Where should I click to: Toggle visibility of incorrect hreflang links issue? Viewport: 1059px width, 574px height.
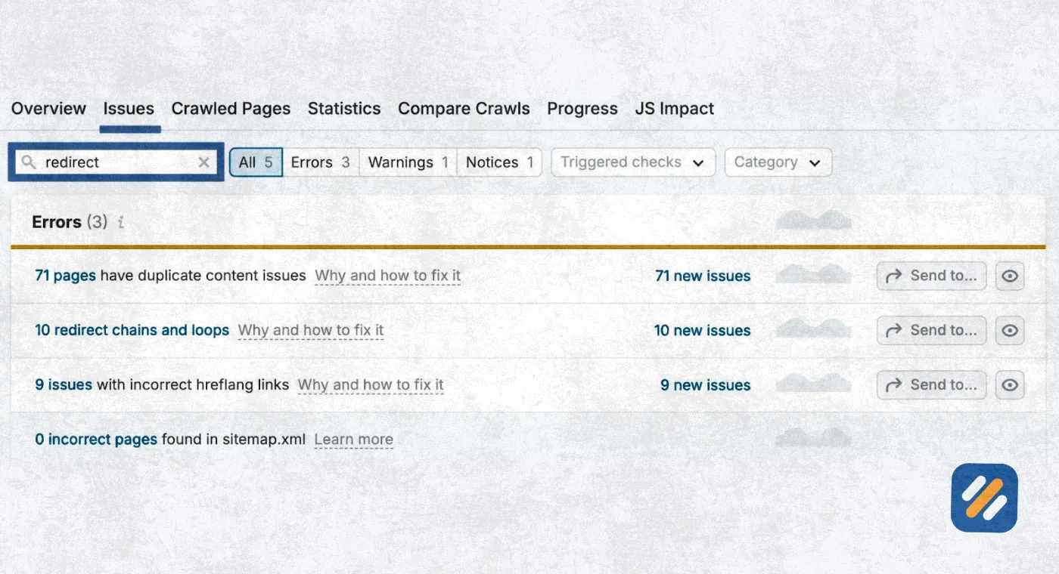click(1010, 384)
